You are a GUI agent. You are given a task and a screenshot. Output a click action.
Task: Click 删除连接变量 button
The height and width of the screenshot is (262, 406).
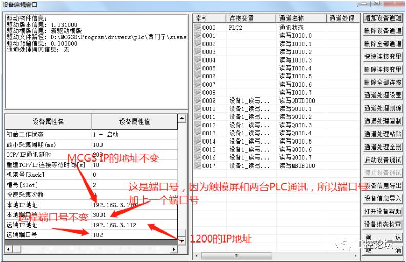[383, 70]
